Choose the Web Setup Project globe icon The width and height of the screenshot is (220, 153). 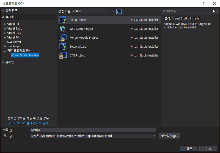tap(63, 29)
